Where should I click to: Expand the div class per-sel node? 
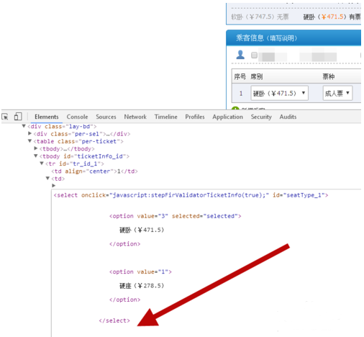(x=29, y=133)
